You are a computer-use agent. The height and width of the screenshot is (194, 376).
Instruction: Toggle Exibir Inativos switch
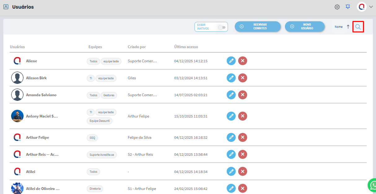221,27
